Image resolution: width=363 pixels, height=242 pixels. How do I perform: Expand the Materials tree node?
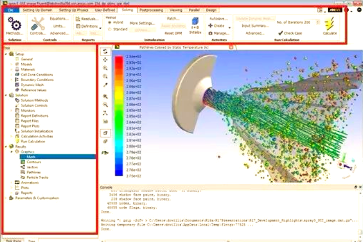click(x=11, y=69)
